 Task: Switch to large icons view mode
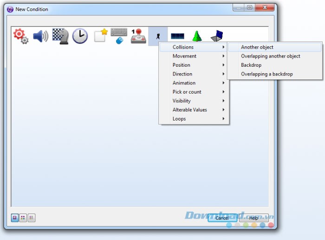click(15, 218)
